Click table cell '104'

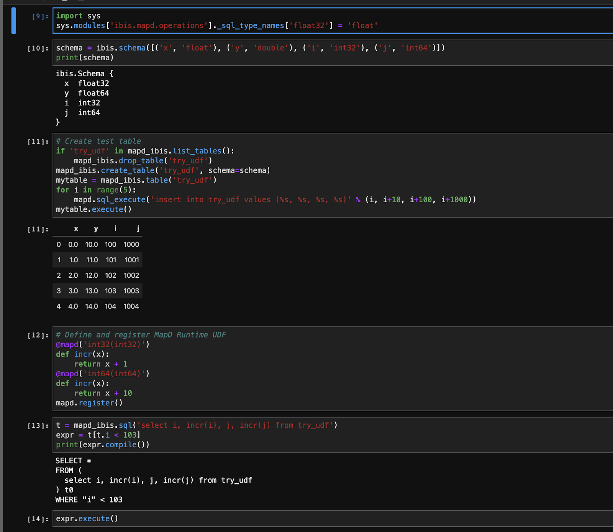point(110,306)
